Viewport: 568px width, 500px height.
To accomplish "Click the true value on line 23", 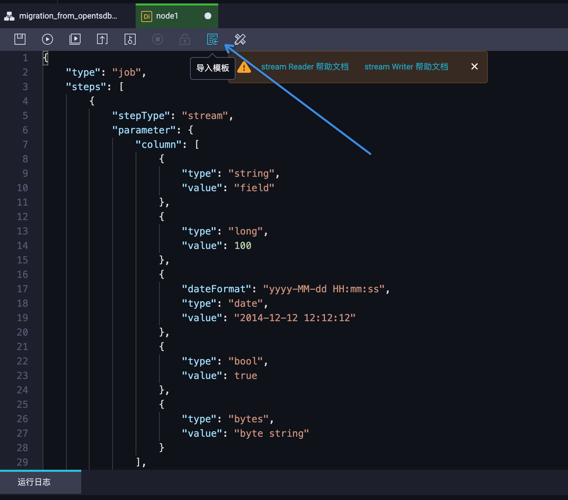I will coord(246,376).
